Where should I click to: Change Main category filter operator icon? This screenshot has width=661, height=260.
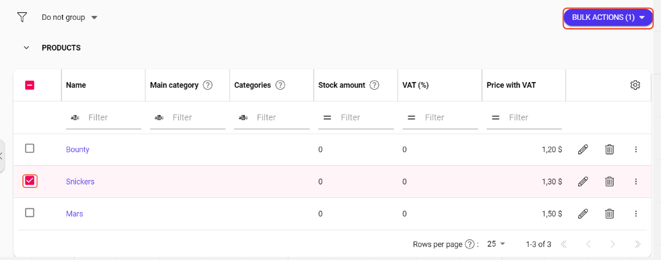[x=160, y=118]
